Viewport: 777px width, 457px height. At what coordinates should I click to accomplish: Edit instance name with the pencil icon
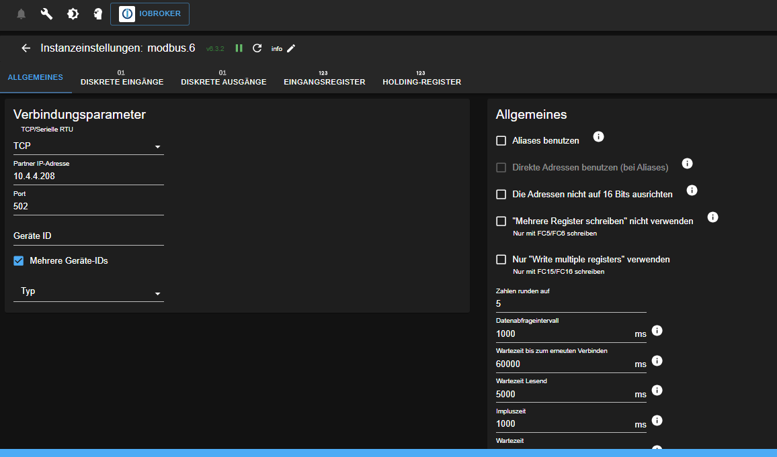pyautogui.click(x=291, y=48)
